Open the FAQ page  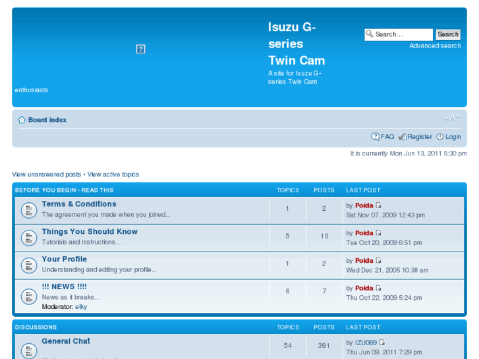pyautogui.click(x=387, y=136)
